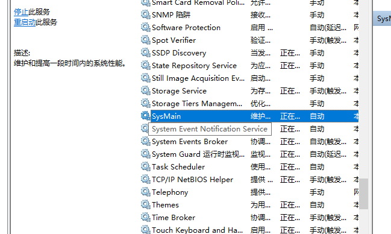Select the Time Broker service name
The image size is (391, 234).
pyautogui.click(x=174, y=218)
